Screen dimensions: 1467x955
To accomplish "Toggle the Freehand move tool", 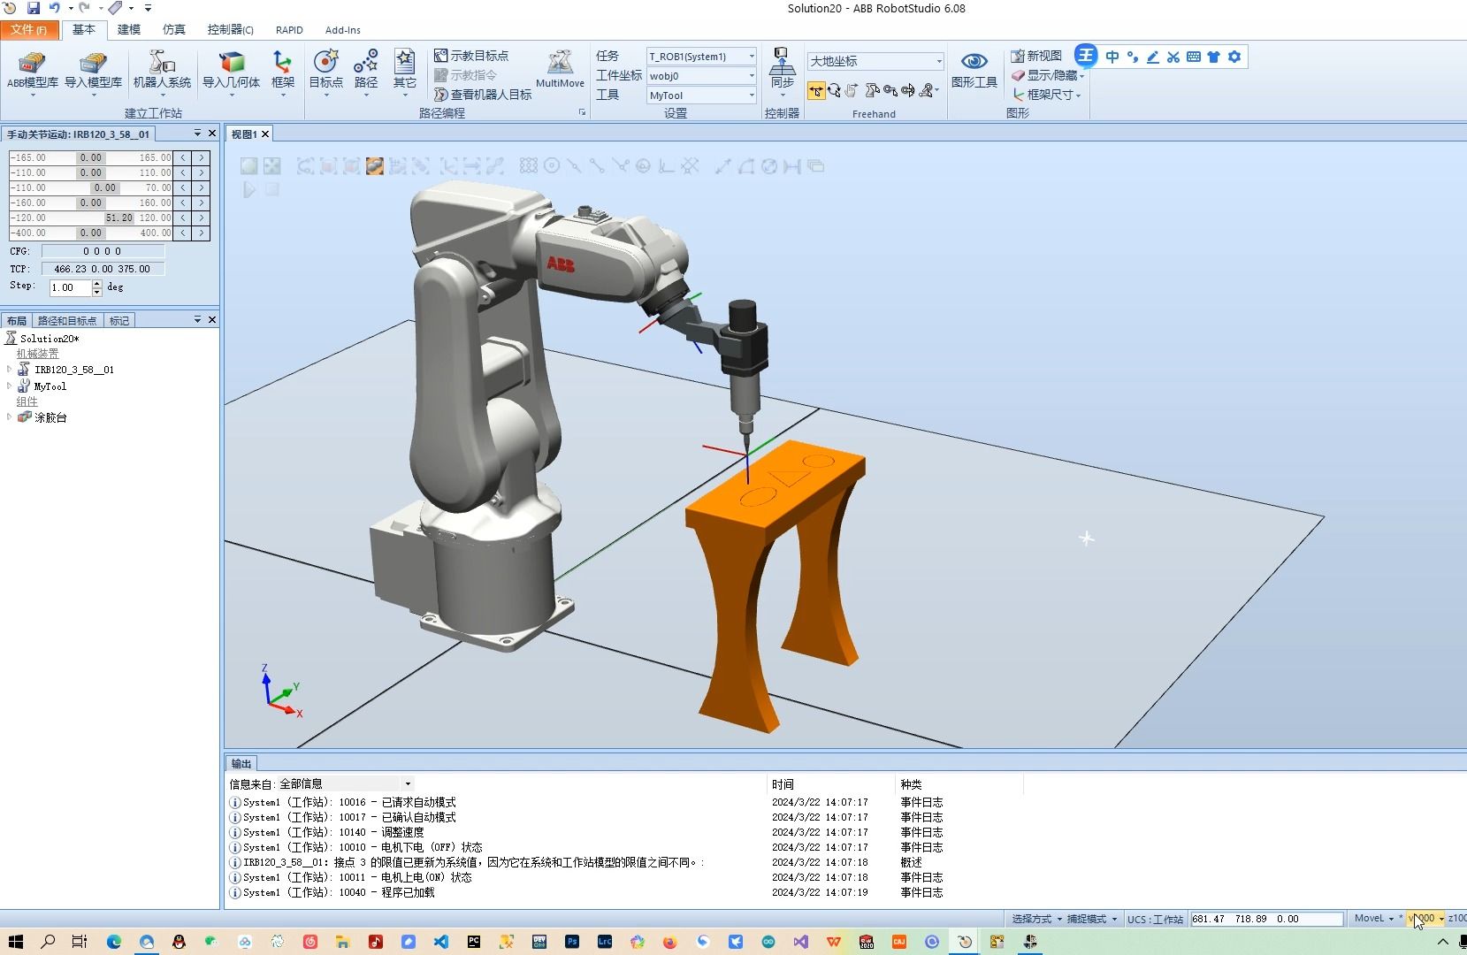I will pyautogui.click(x=816, y=91).
